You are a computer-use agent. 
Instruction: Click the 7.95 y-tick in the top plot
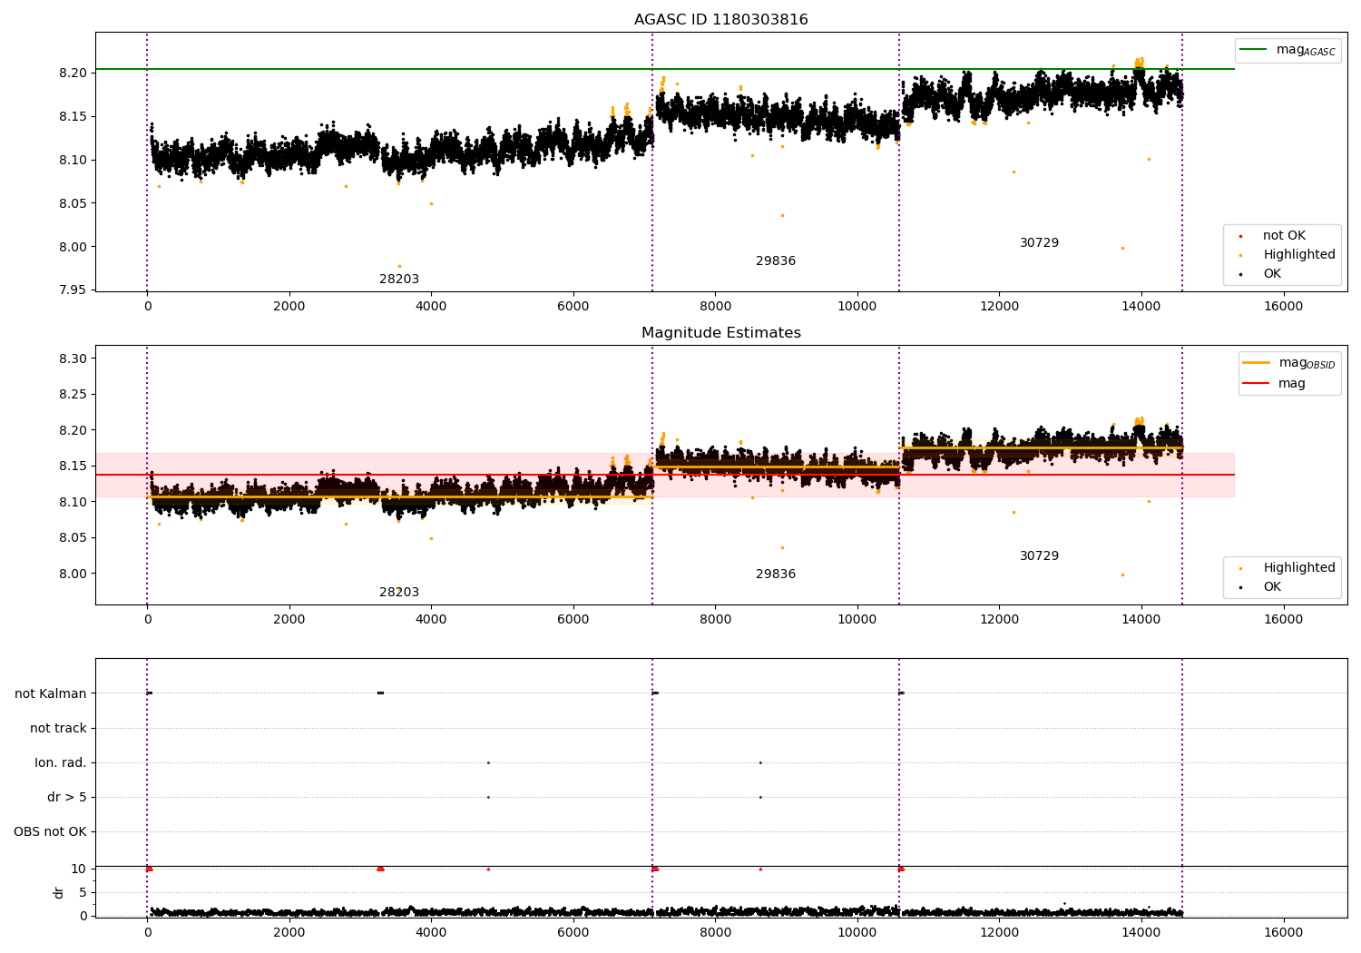[72, 290]
